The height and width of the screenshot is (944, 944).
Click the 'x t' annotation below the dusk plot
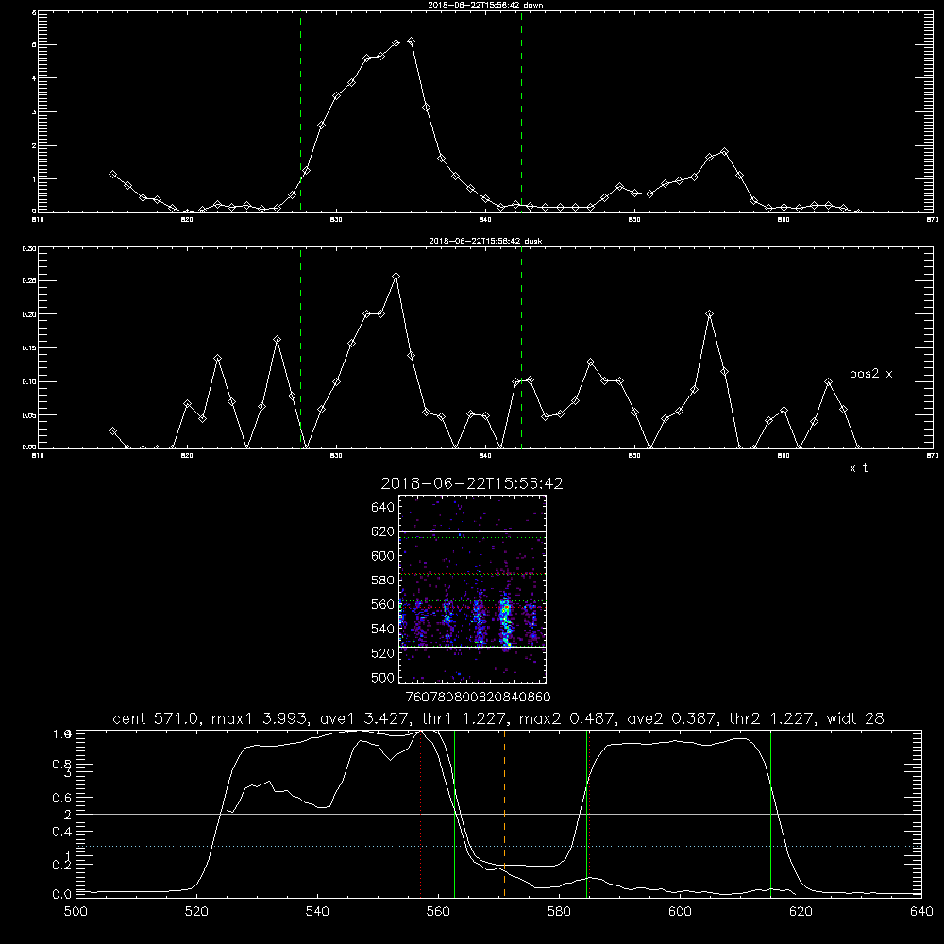858,468
